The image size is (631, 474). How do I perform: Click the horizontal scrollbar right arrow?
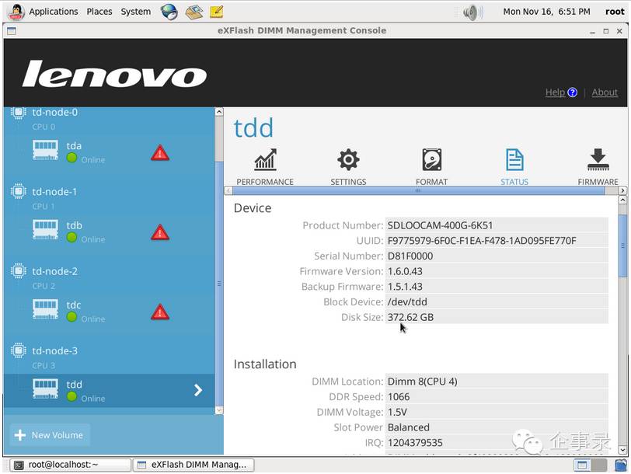(x=622, y=190)
